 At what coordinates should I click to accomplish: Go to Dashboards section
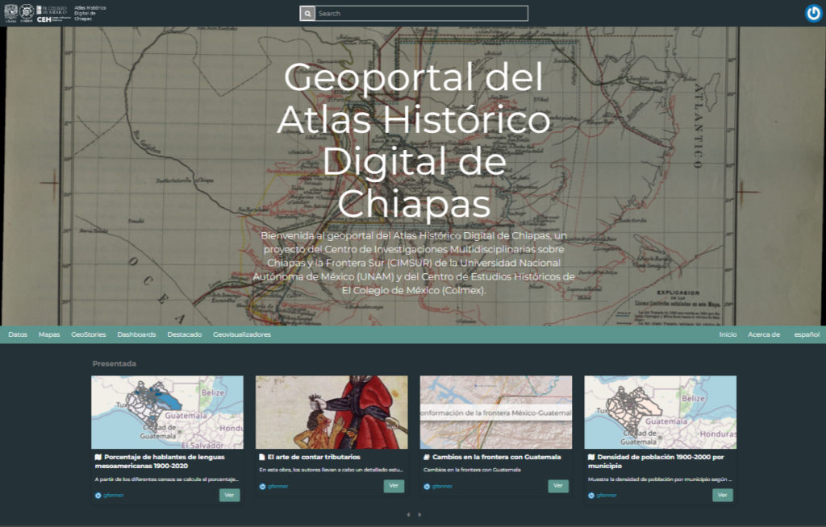click(136, 335)
